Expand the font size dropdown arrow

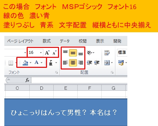point(41,53)
